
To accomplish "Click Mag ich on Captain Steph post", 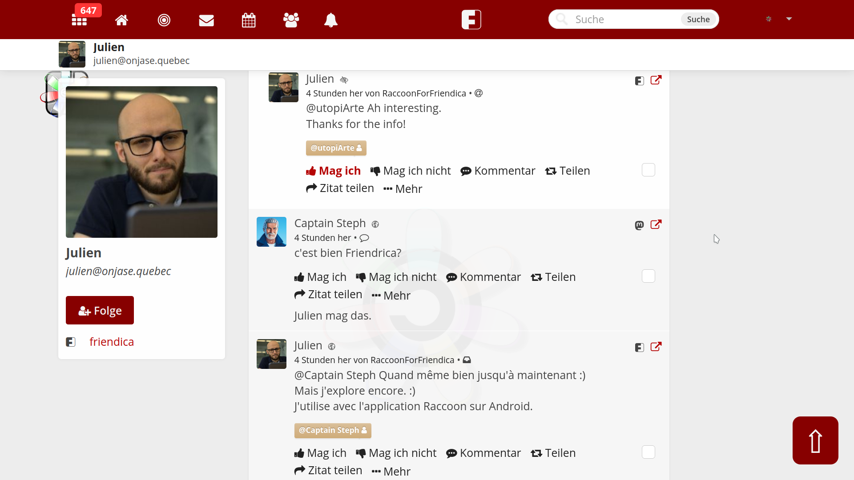I will 320,277.
